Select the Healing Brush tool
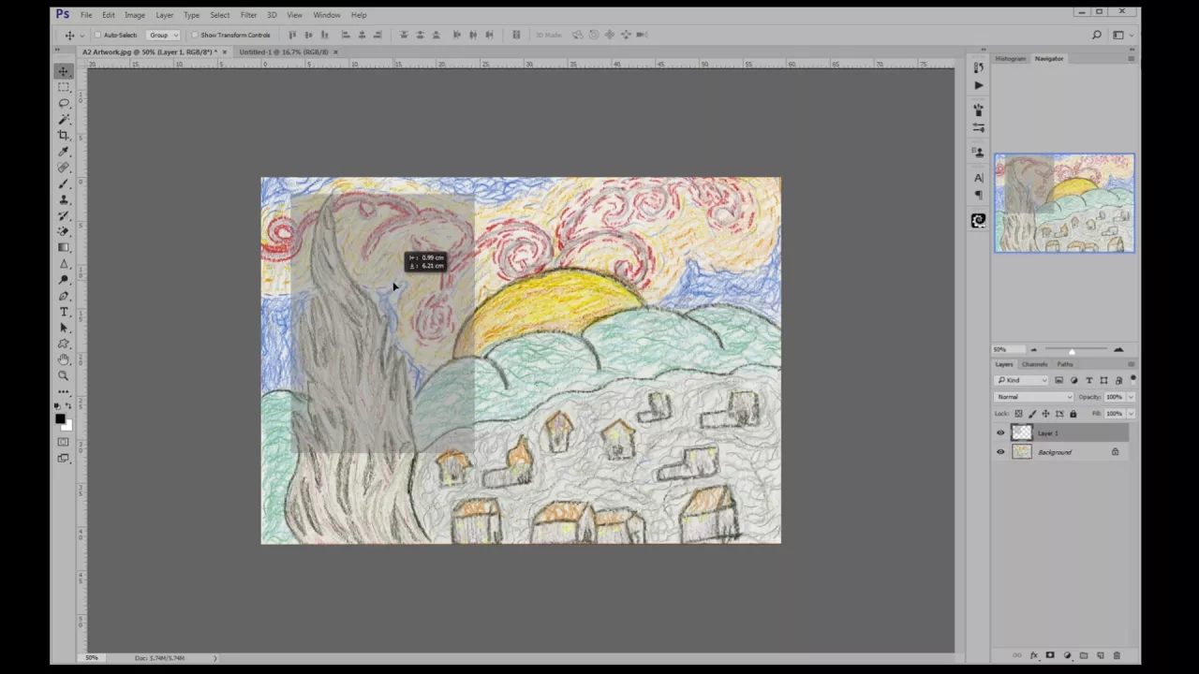The height and width of the screenshot is (674, 1199). [64, 168]
